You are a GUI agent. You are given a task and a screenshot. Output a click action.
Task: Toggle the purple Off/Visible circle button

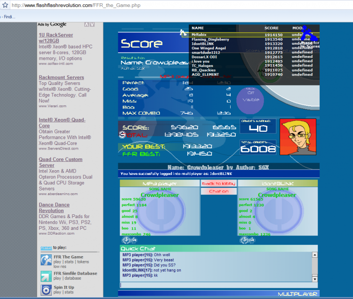[250, 100]
